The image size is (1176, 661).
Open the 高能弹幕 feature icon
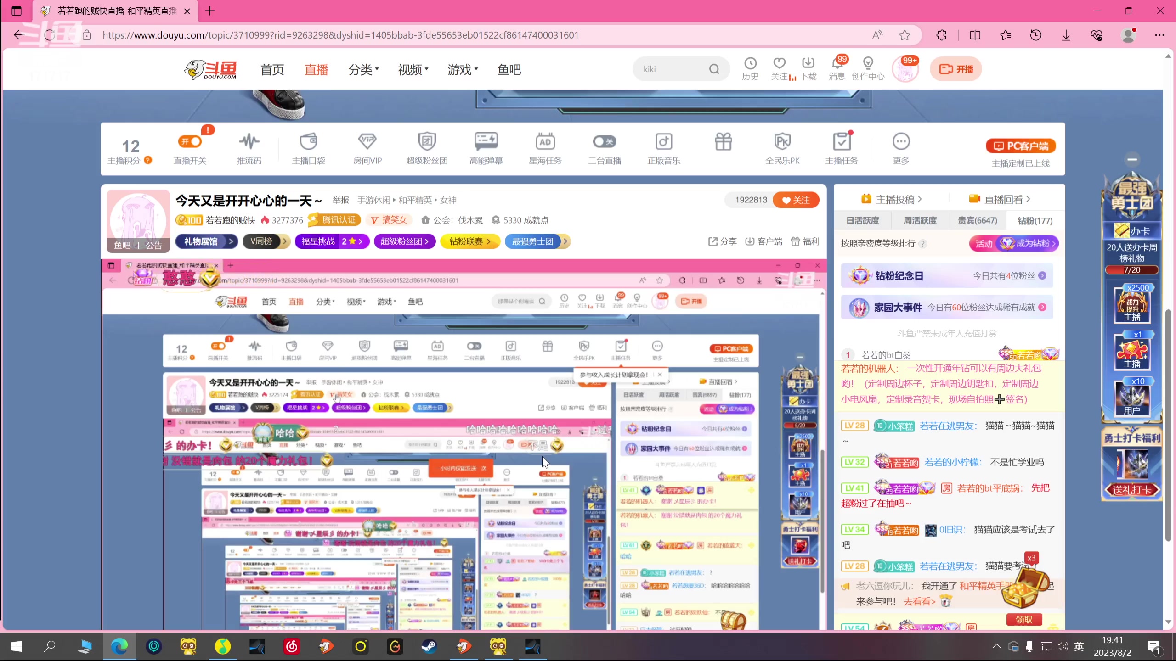click(x=486, y=147)
